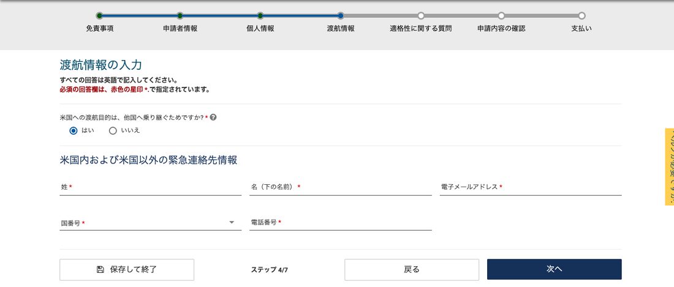The height and width of the screenshot is (287, 674).
Task: Go to the 適格性に関する質問 step
Action: pyautogui.click(x=421, y=16)
